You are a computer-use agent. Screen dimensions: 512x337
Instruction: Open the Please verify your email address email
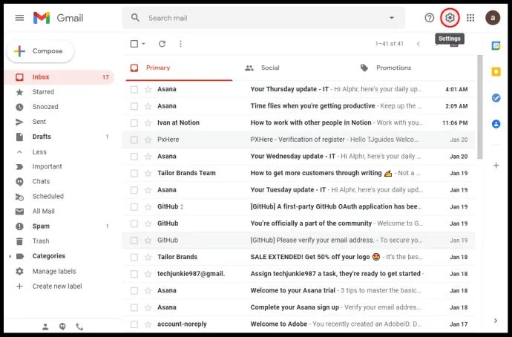point(298,241)
